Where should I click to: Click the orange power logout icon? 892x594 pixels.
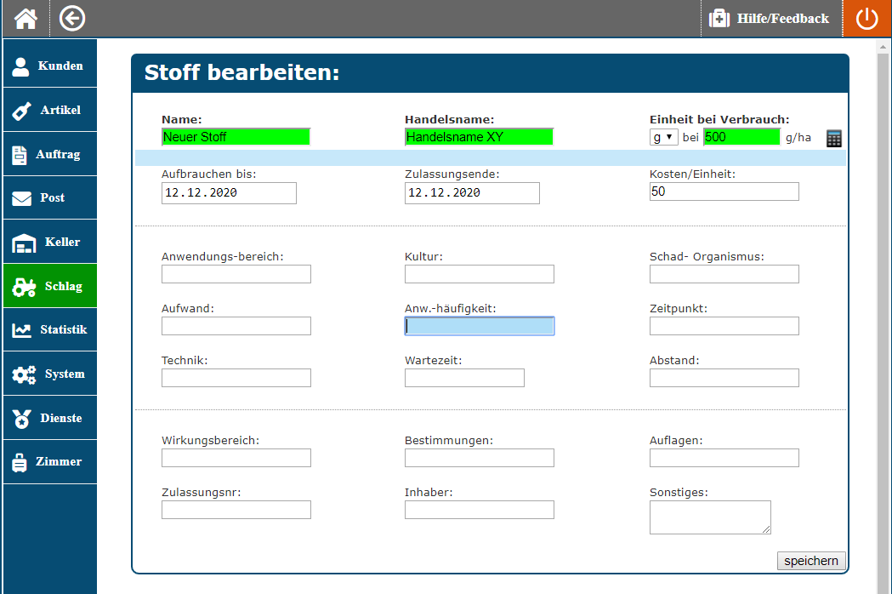[x=866, y=19]
